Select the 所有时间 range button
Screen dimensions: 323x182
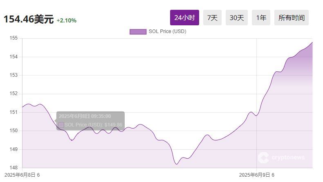coord(291,18)
